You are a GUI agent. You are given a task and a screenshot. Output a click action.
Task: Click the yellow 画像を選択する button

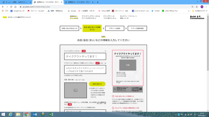click(97, 84)
